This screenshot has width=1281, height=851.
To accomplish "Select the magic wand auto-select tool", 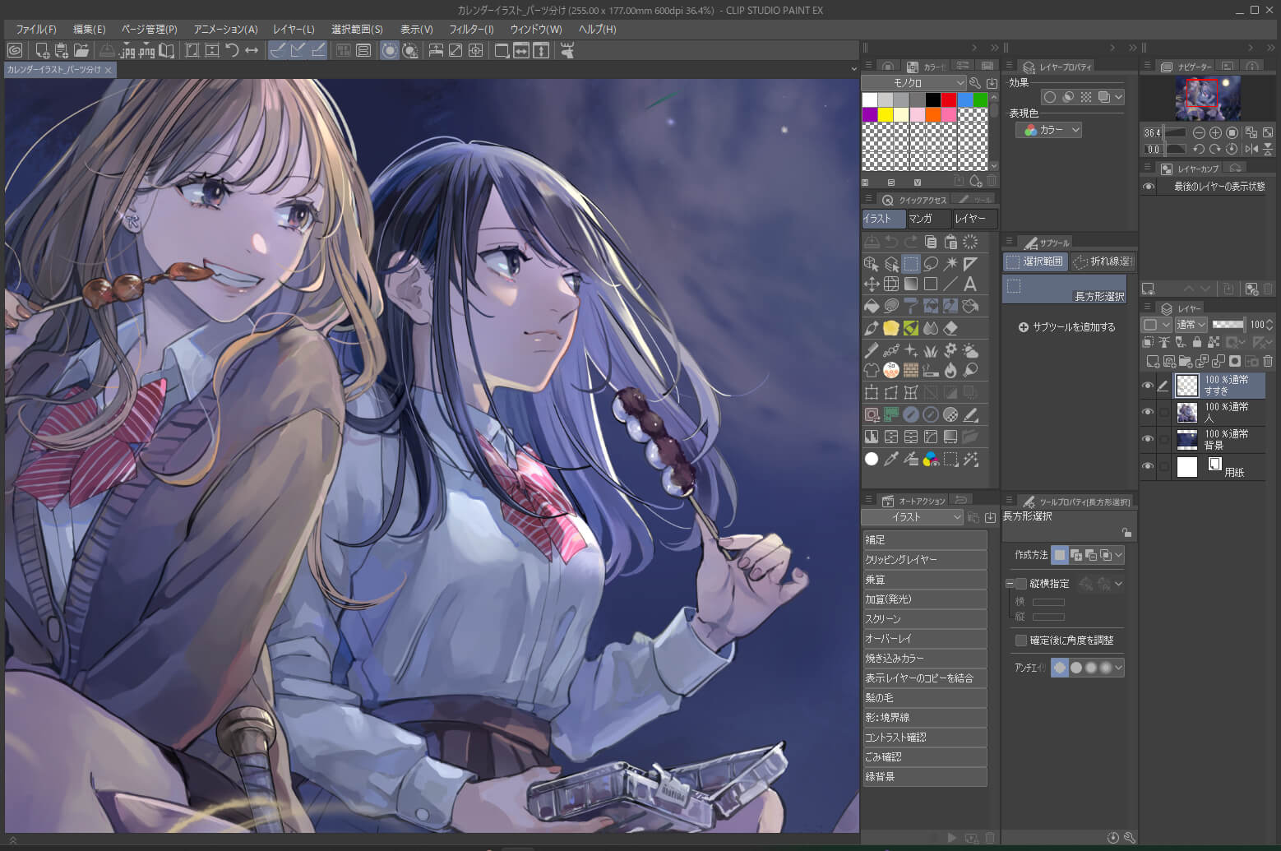I will pyautogui.click(x=950, y=264).
